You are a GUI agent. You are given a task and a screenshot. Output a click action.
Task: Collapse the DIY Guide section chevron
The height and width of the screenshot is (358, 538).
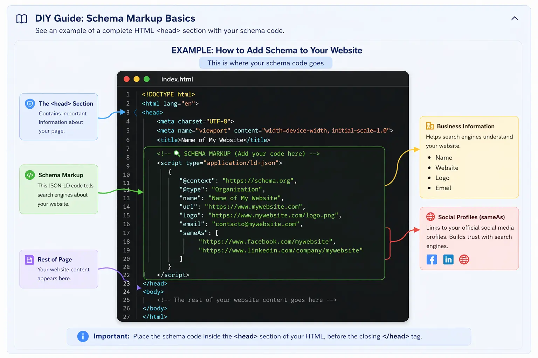(514, 18)
